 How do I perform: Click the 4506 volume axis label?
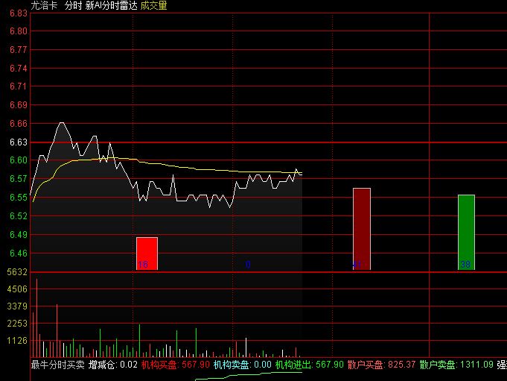coord(17,289)
